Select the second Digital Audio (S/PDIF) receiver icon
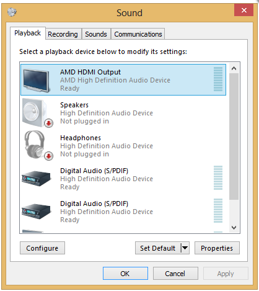 pos(36,212)
